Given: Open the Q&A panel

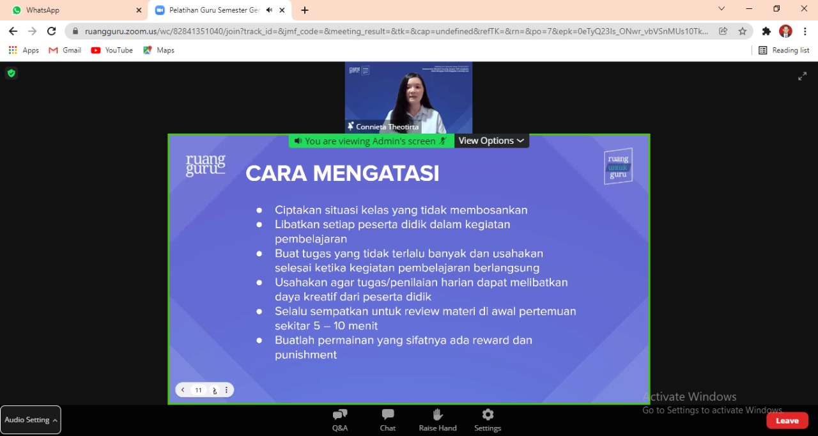Looking at the screenshot, I should (340, 420).
